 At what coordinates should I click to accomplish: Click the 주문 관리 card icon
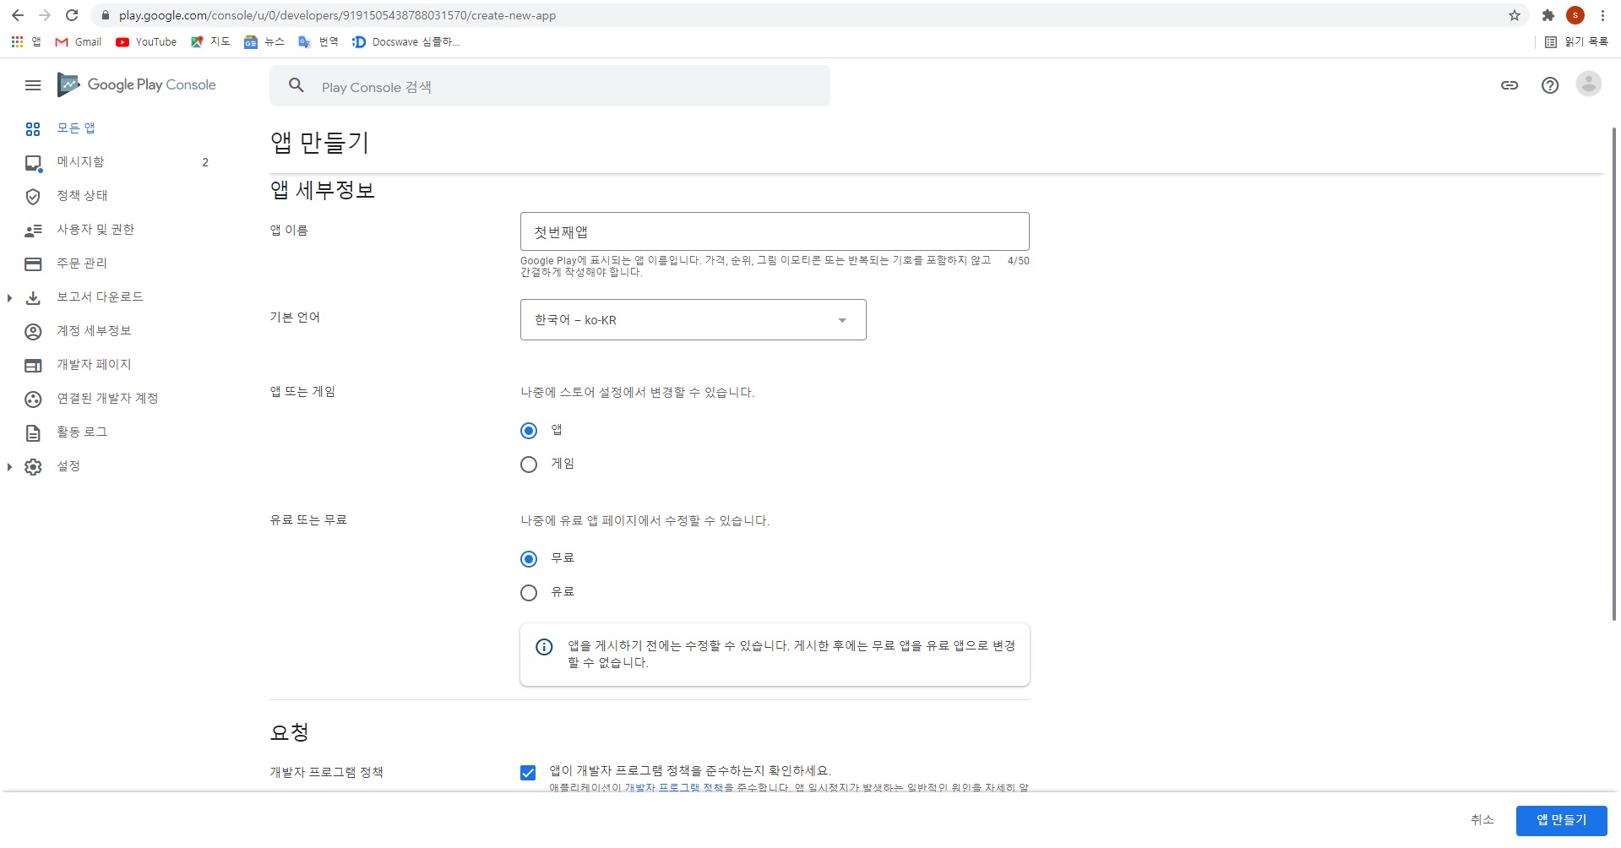33,264
